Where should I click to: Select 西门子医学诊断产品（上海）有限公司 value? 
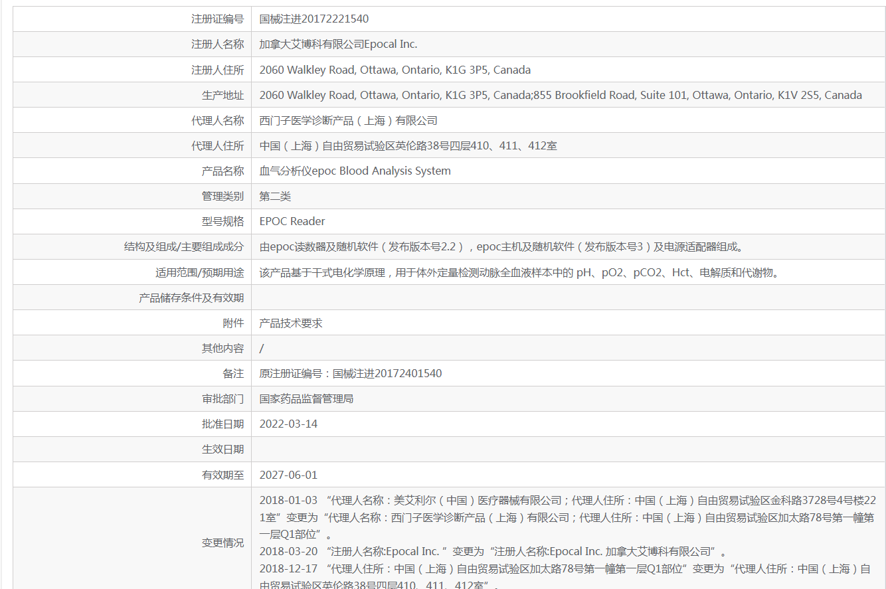coord(349,120)
